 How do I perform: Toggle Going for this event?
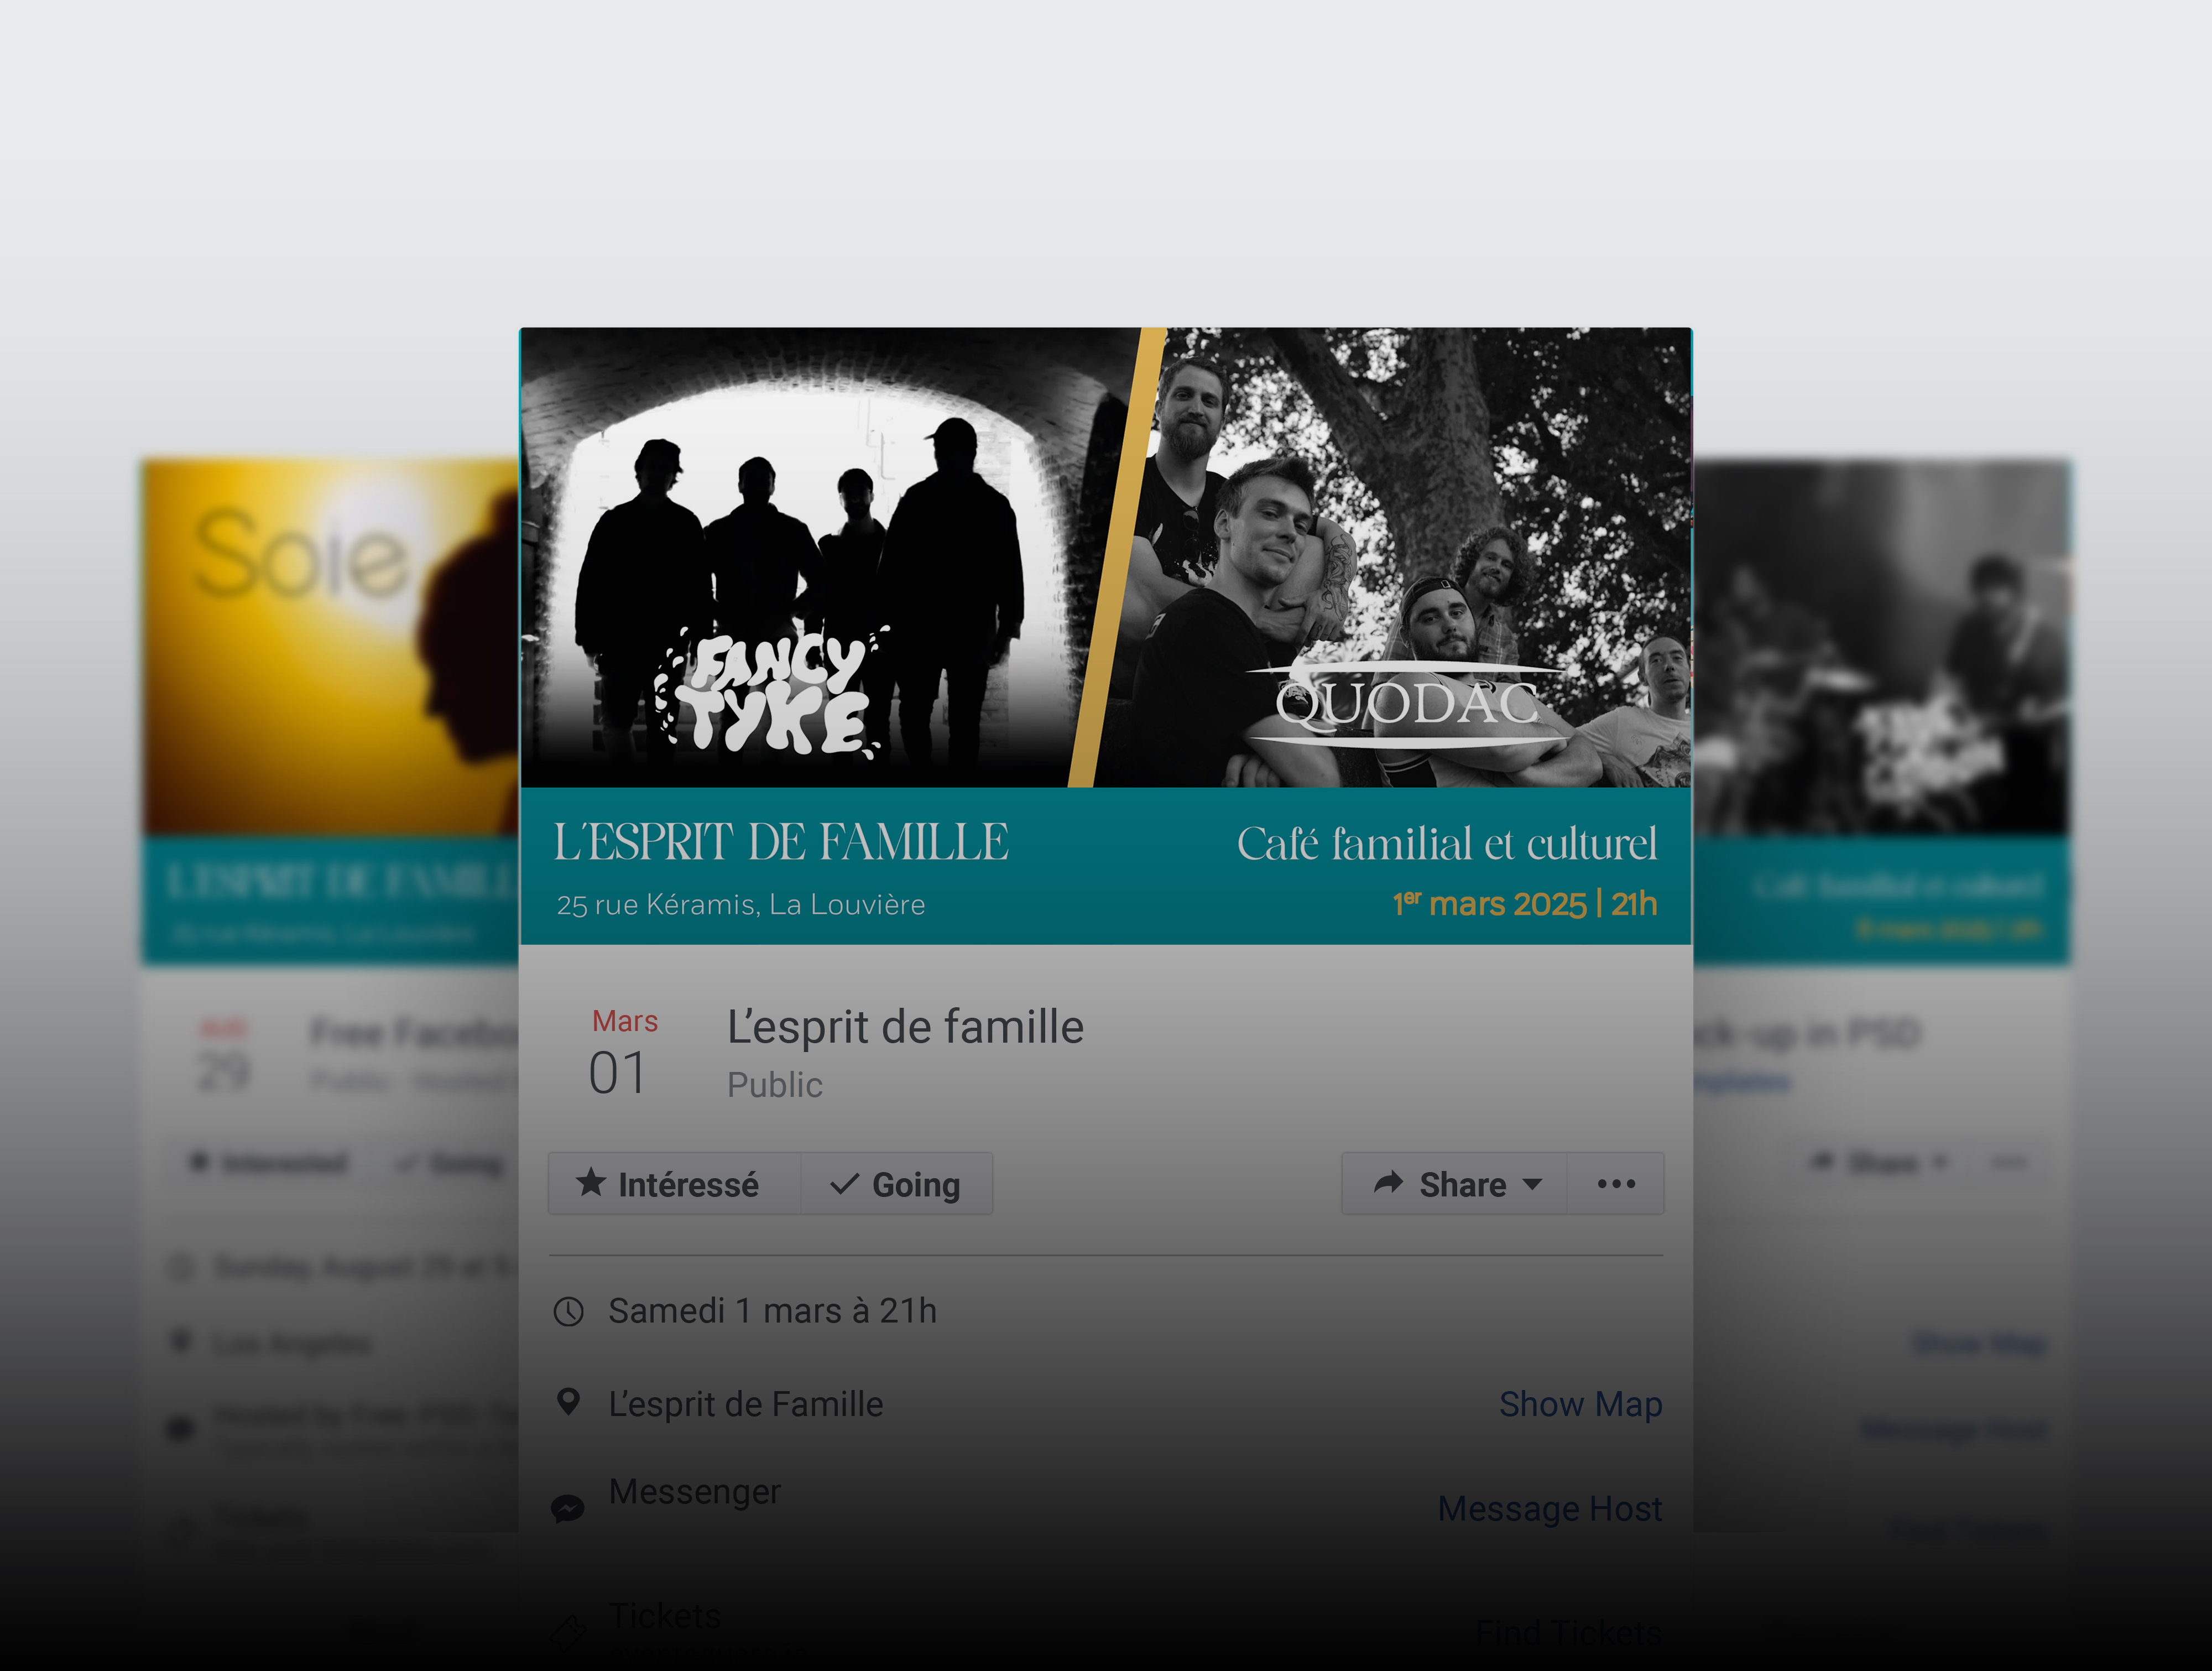click(x=897, y=1184)
